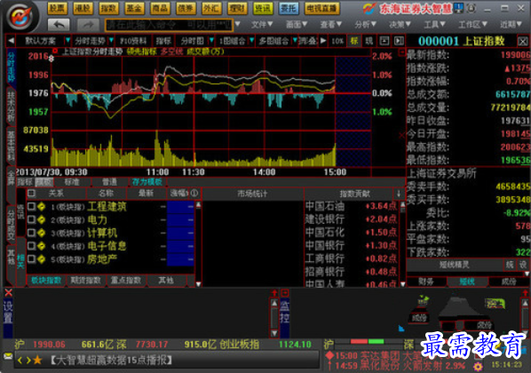531x373 pixels.
Task: Open the 查看 view menu
Action: tap(330, 24)
